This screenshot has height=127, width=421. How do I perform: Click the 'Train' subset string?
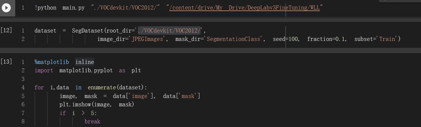pyautogui.click(x=387, y=39)
